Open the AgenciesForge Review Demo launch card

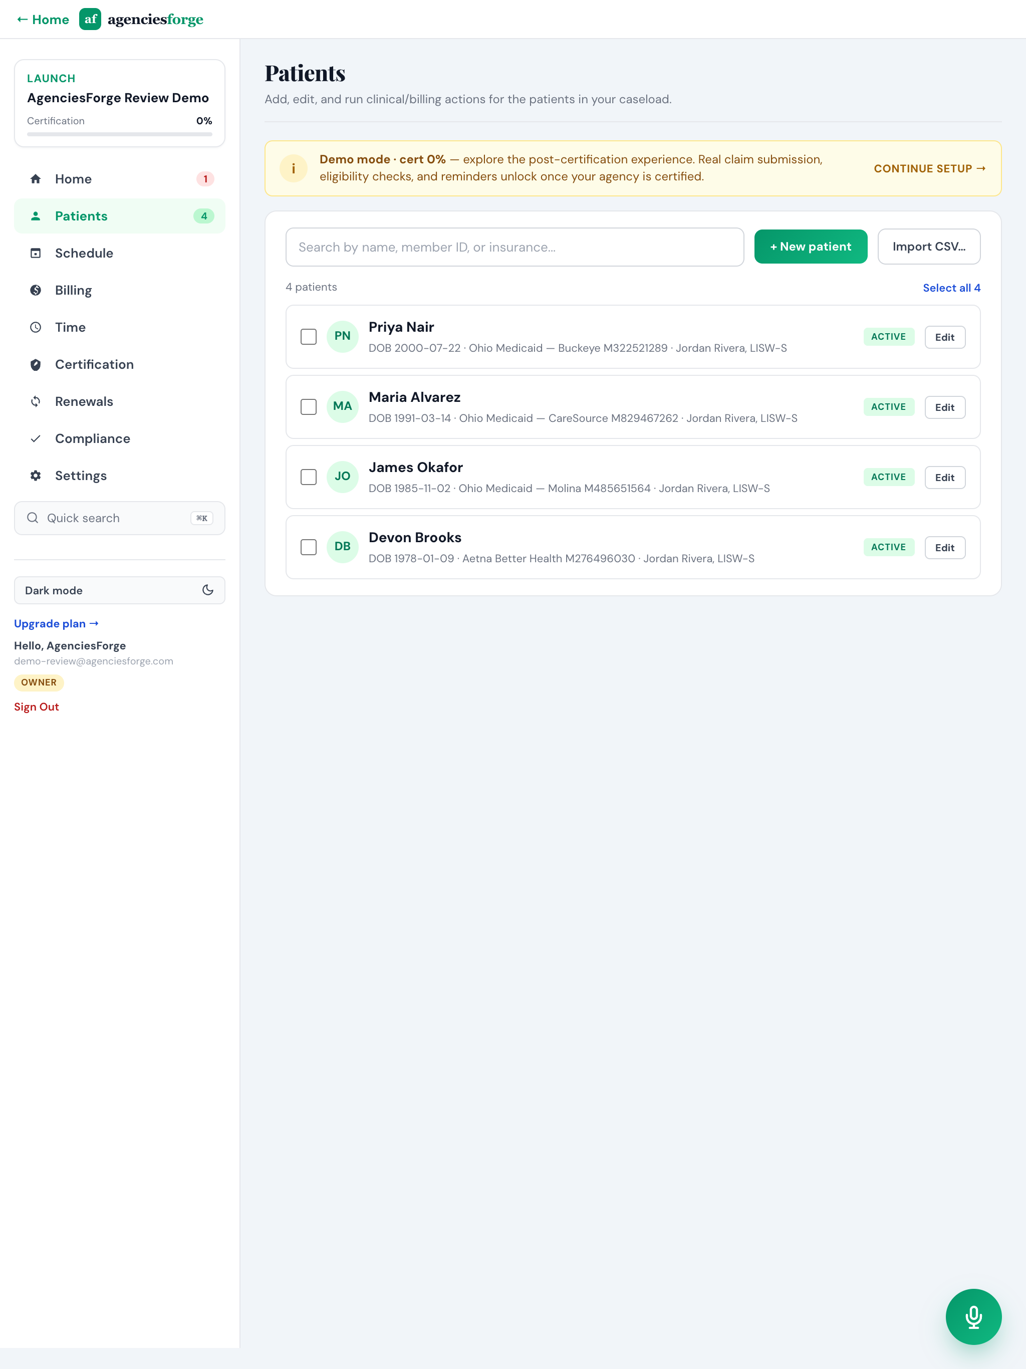click(x=119, y=103)
